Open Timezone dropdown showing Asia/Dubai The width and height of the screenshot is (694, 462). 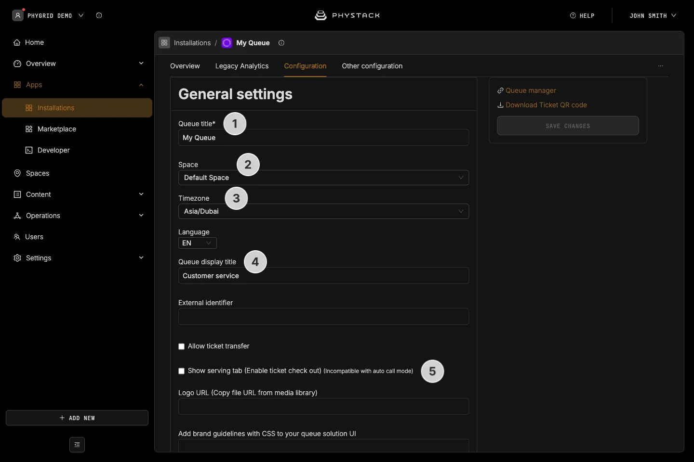click(323, 211)
